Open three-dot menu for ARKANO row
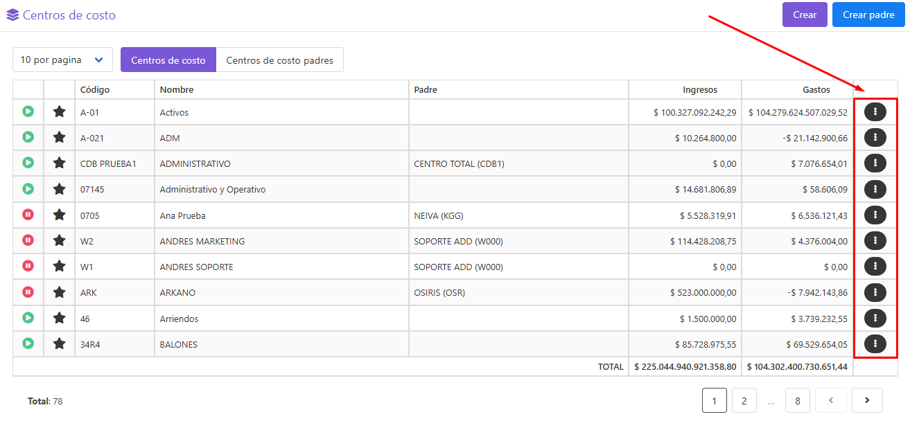Screen dimensions: 910x437 click(875, 292)
